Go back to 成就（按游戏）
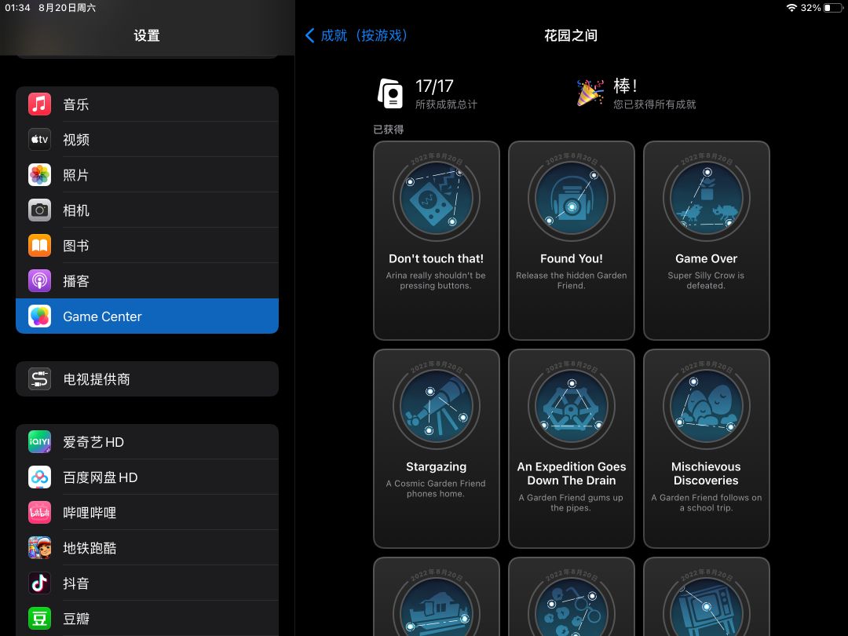This screenshot has height=636, width=848. click(x=356, y=35)
